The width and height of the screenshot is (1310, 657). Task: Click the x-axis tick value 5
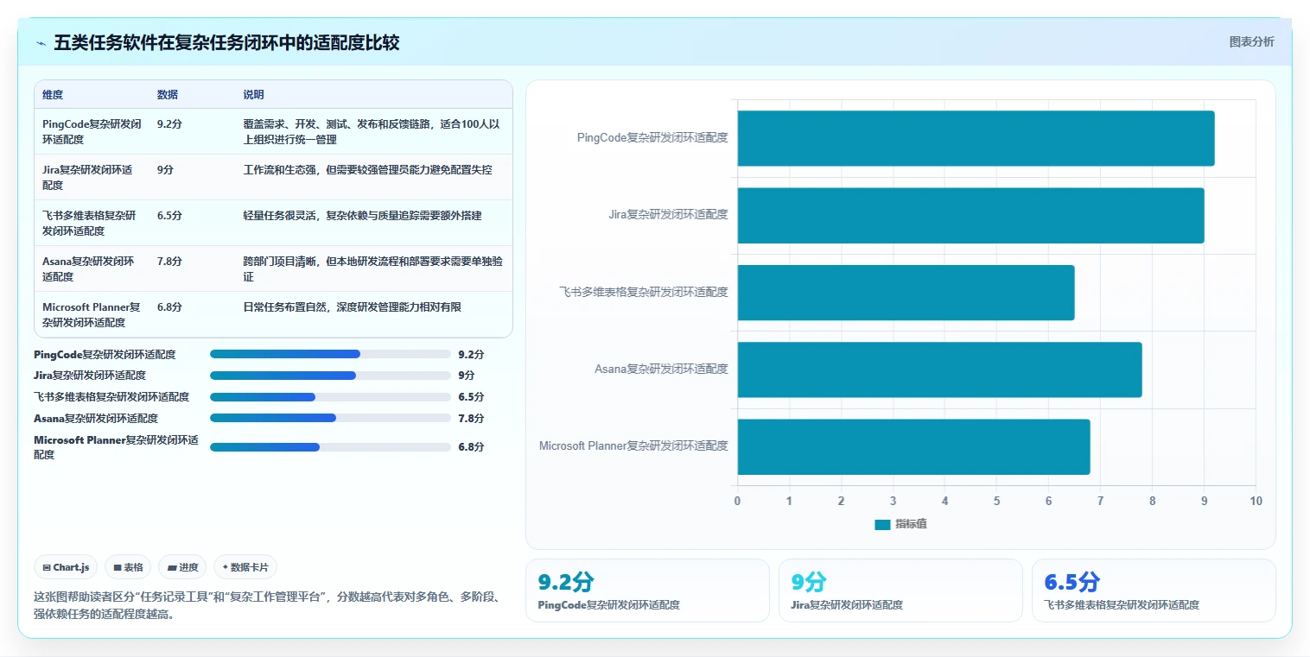(x=996, y=502)
